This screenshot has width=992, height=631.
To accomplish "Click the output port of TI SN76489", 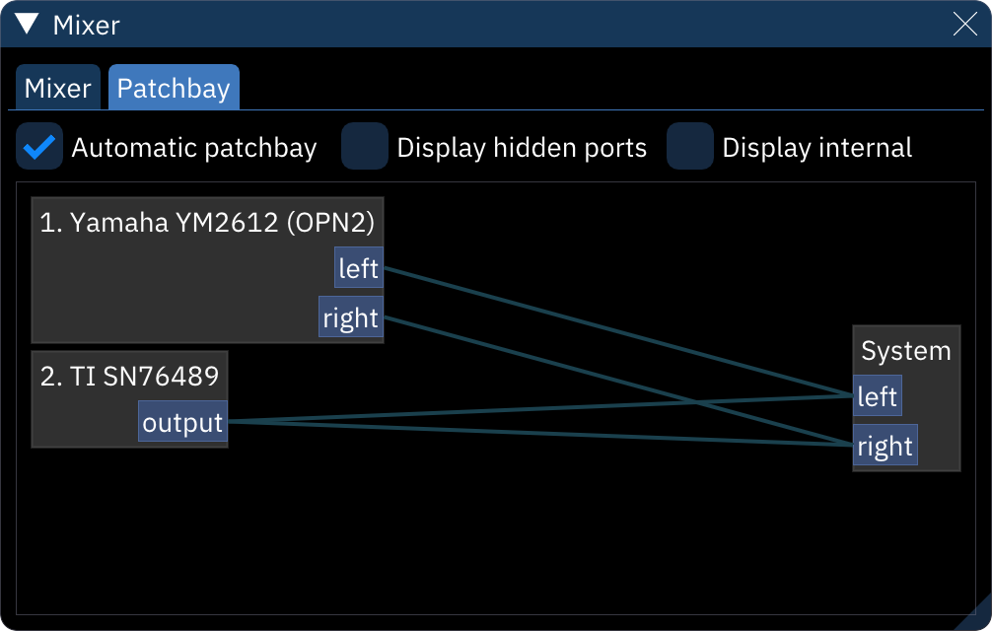I will click(x=182, y=422).
